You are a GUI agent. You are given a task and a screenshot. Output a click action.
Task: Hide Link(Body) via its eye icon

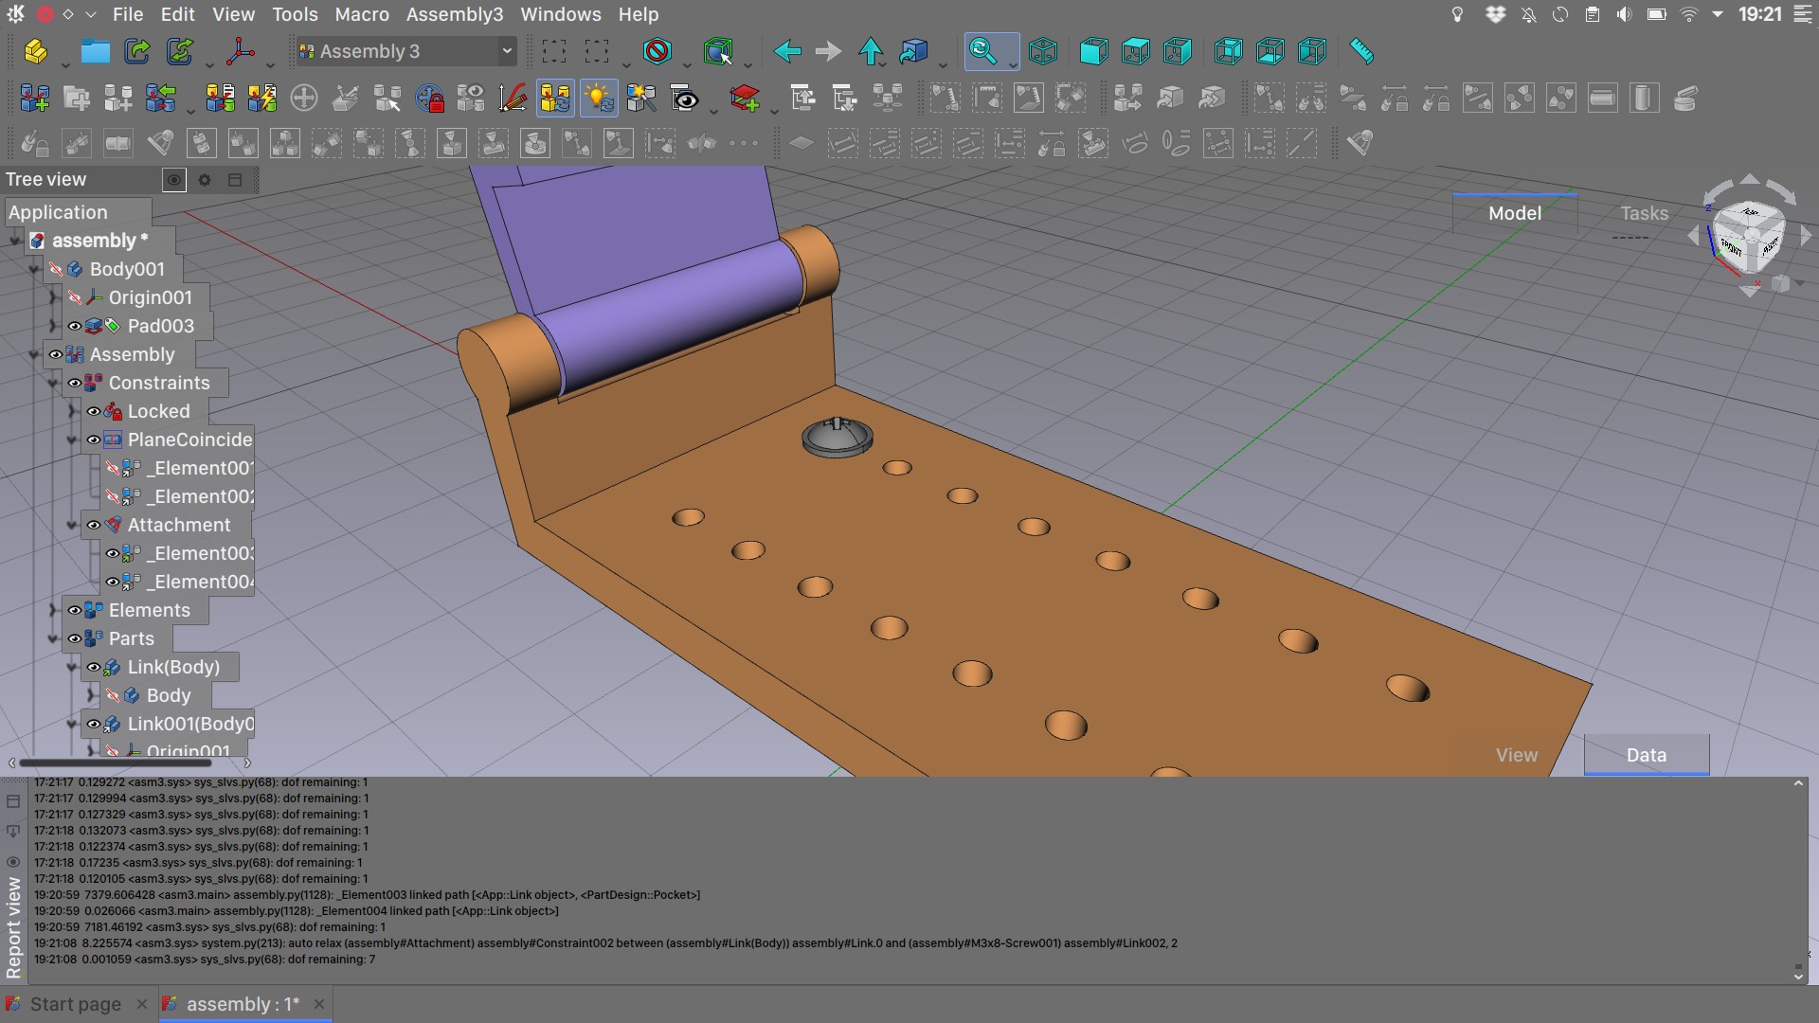[93, 667]
